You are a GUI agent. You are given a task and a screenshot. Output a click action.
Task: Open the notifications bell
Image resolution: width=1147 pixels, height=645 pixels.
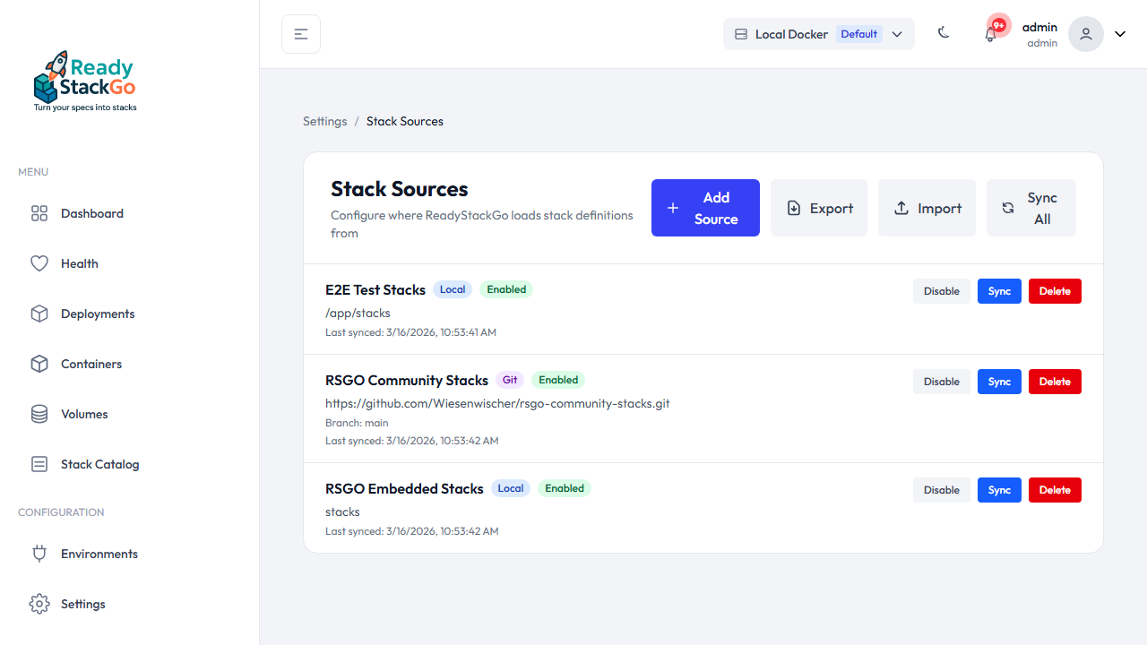[990, 33]
